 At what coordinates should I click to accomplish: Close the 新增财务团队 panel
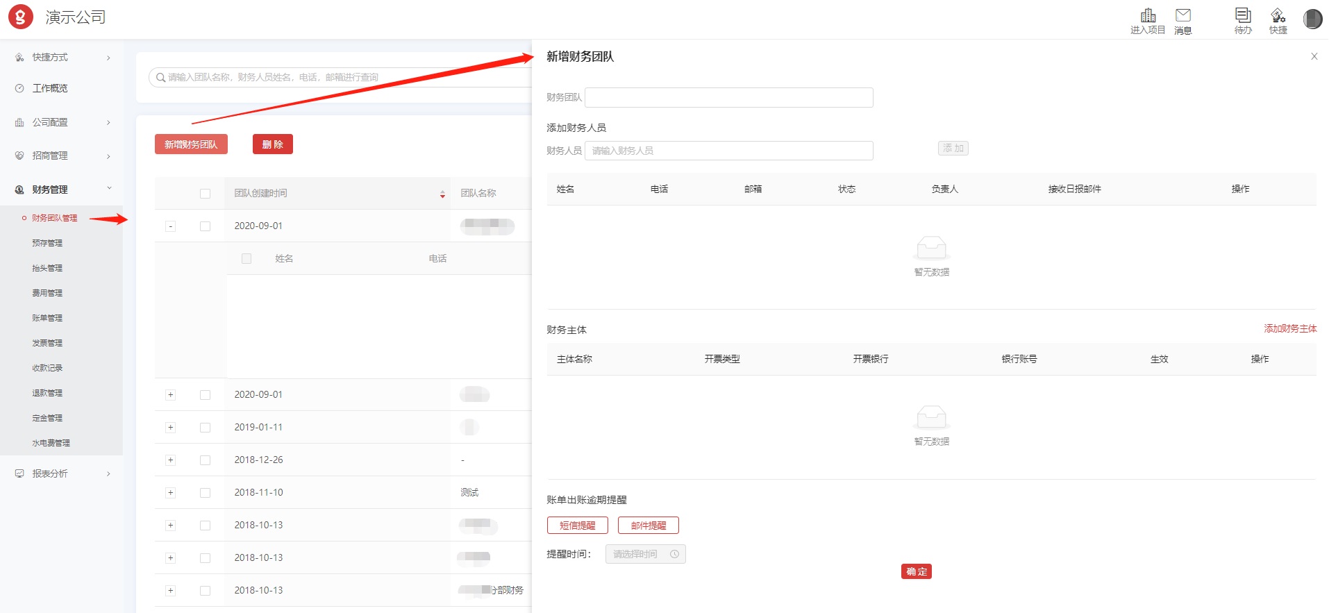coord(1314,57)
